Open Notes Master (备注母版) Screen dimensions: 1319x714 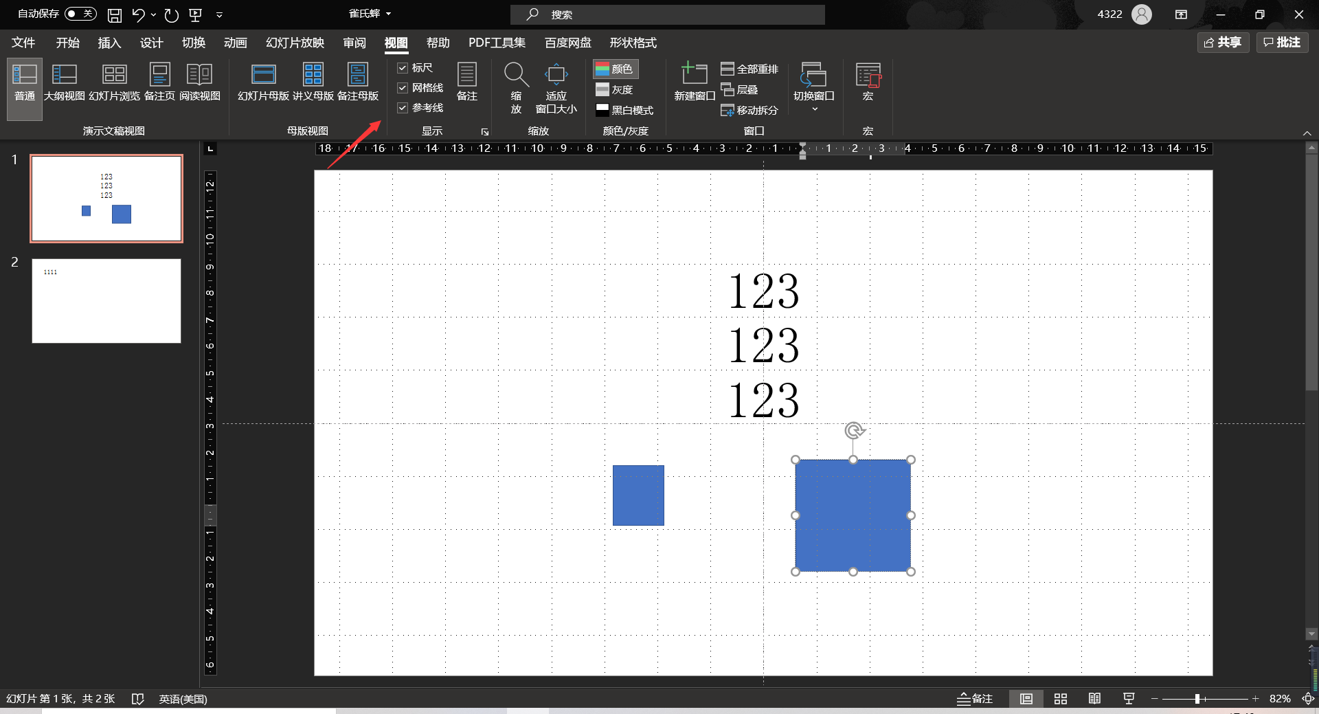pyautogui.click(x=358, y=83)
